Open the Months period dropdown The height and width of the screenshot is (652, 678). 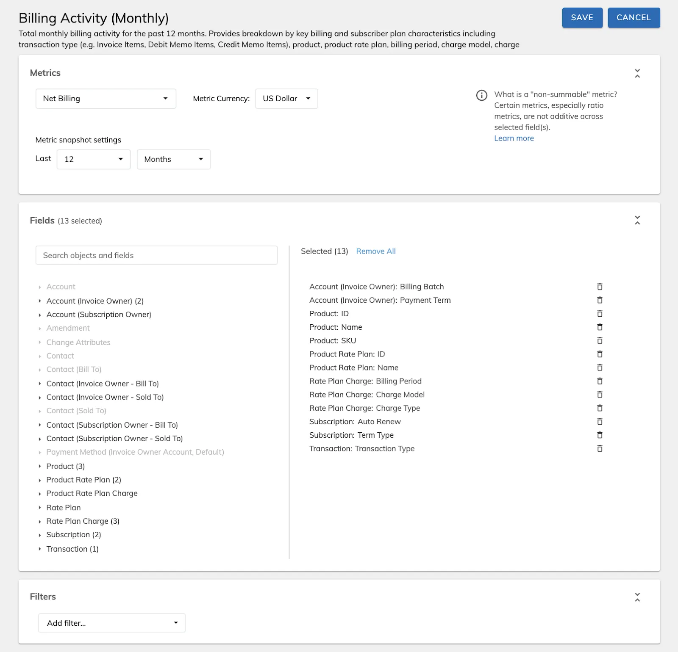tap(174, 159)
